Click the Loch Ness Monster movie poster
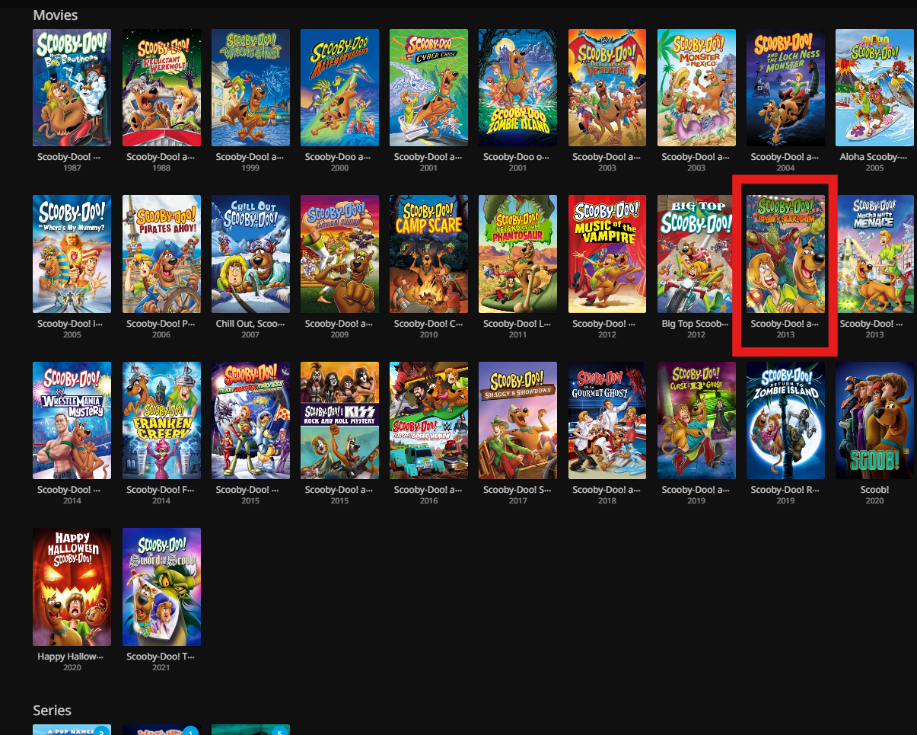 point(785,88)
